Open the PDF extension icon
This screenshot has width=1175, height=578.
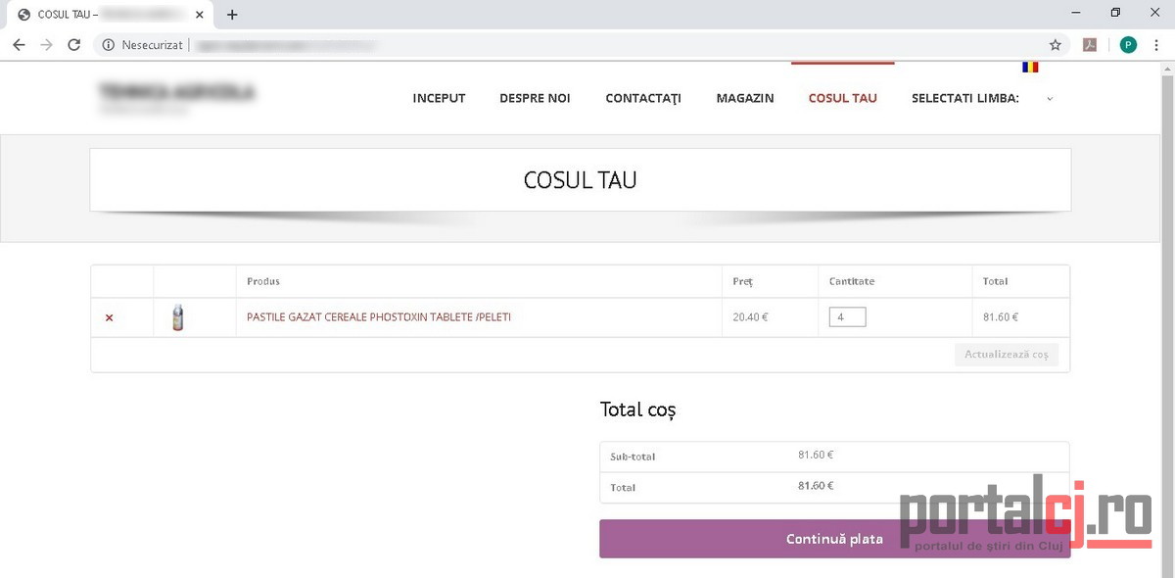[1089, 45]
